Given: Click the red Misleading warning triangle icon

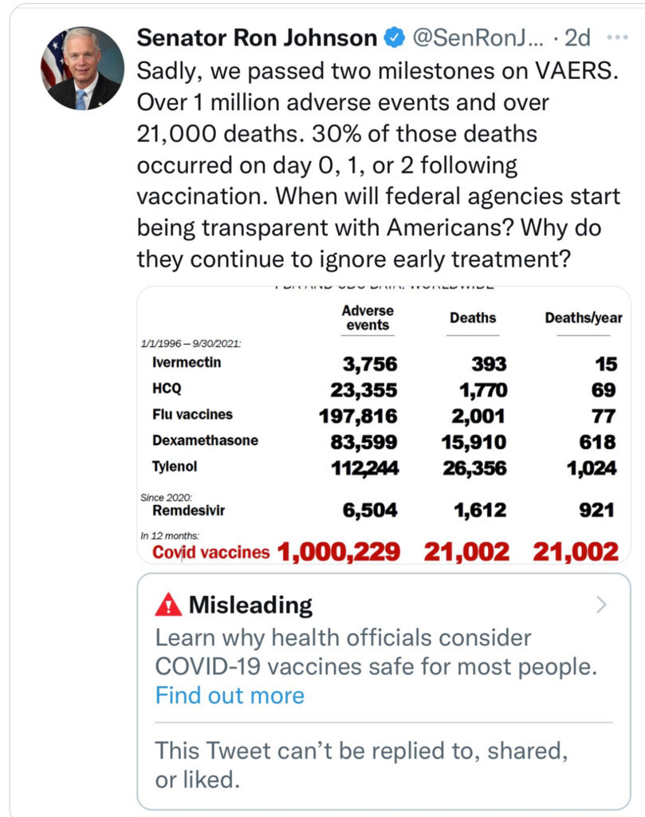Looking at the screenshot, I should tap(168, 606).
